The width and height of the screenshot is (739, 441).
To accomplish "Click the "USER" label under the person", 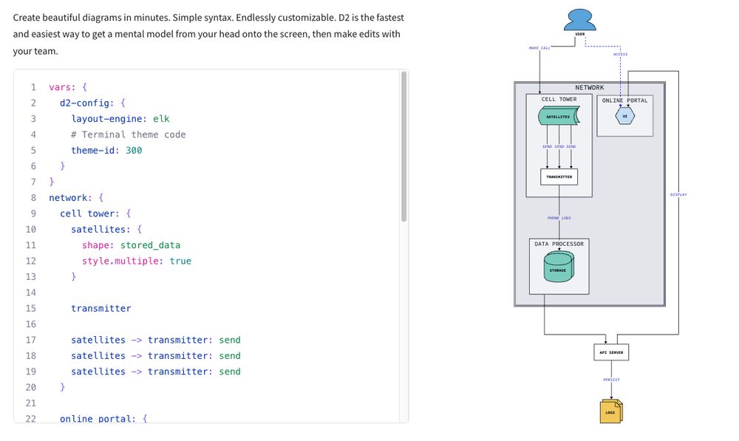I will [579, 34].
